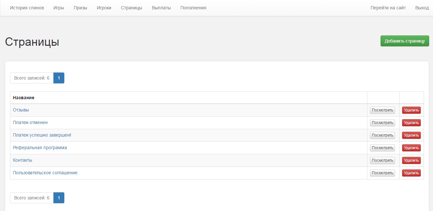Go to the Игры section

[x=59, y=8]
